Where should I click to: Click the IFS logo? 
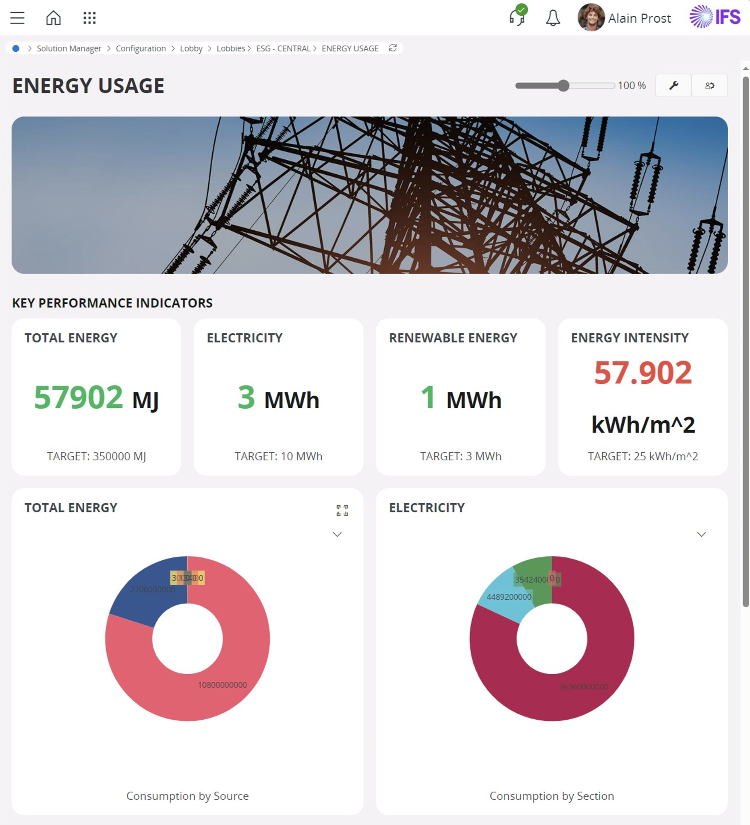click(715, 17)
